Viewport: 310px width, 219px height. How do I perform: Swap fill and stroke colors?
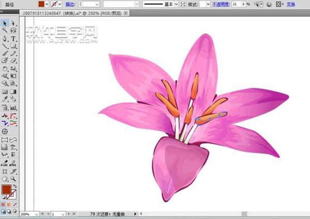[x=16, y=186]
